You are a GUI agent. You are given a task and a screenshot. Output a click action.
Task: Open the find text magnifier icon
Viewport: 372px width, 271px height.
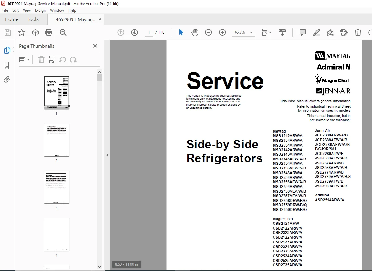(63, 32)
